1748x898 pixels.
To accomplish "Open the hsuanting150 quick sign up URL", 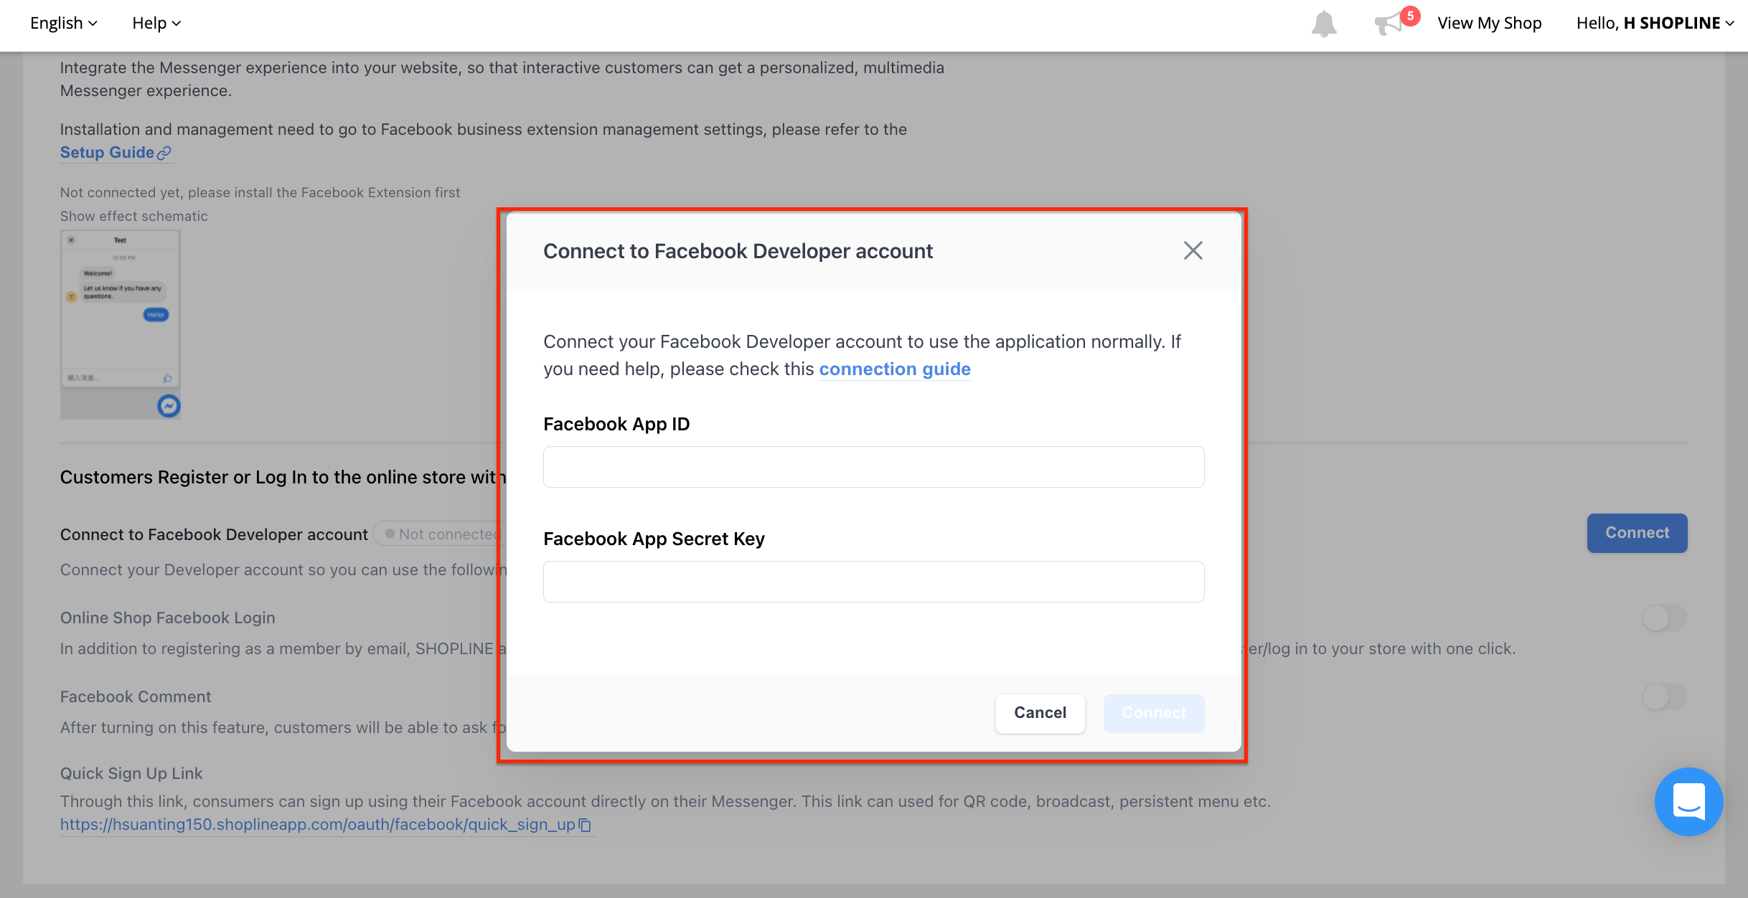I will click(318, 825).
